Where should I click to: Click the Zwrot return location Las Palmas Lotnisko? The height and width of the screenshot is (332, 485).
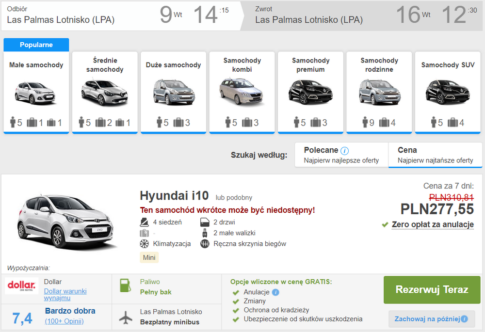308,20
